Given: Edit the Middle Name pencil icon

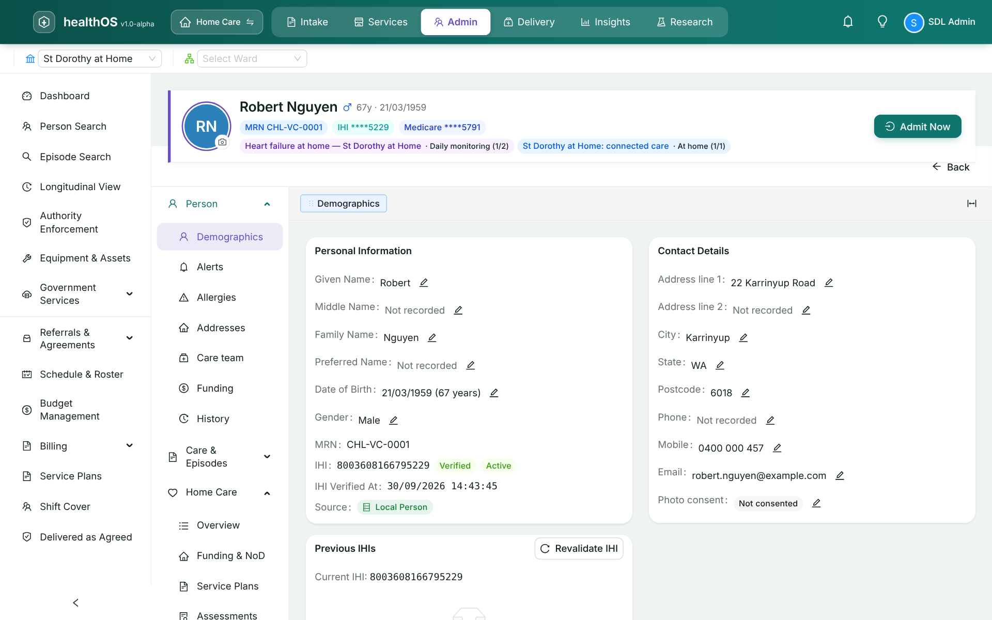Looking at the screenshot, I should pyautogui.click(x=458, y=310).
